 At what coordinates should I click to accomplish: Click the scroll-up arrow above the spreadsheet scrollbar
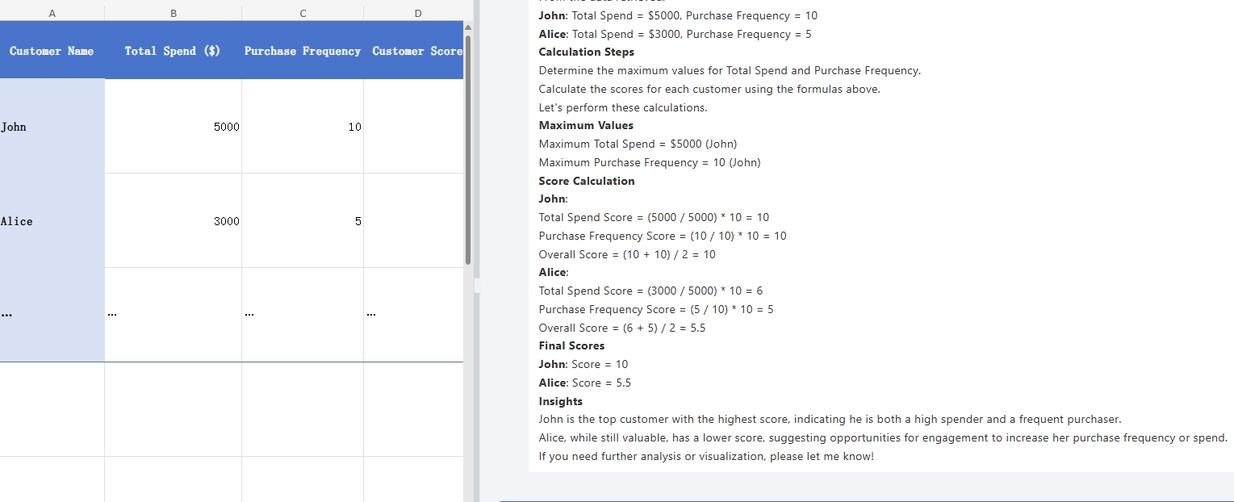[467, 28]
